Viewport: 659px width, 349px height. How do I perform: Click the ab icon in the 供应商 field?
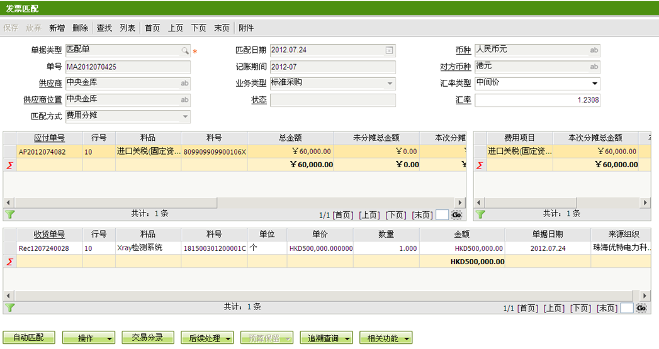(184, 83)
